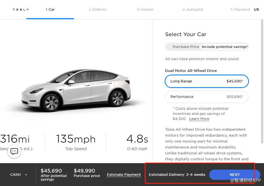The image size is (264, 186).
Task: Click the Tesla logo
Action: [21, 10]
